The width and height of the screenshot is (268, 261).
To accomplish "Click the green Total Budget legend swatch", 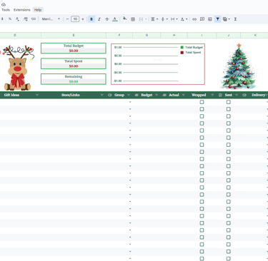I will click(x=182, y=47).
